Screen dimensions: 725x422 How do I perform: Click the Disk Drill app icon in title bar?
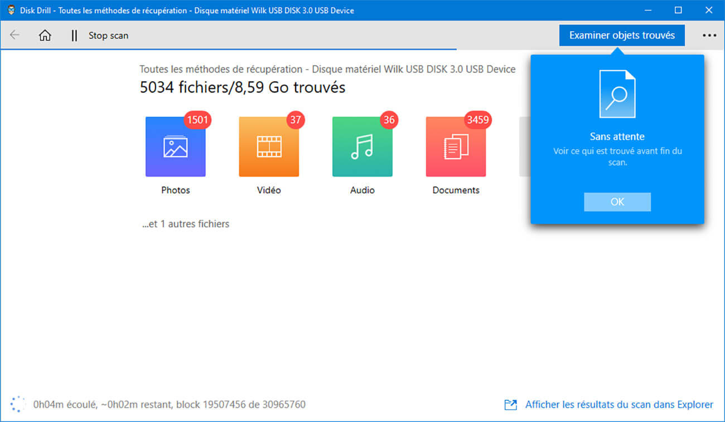pyautogui.click(x=11, y=10)
